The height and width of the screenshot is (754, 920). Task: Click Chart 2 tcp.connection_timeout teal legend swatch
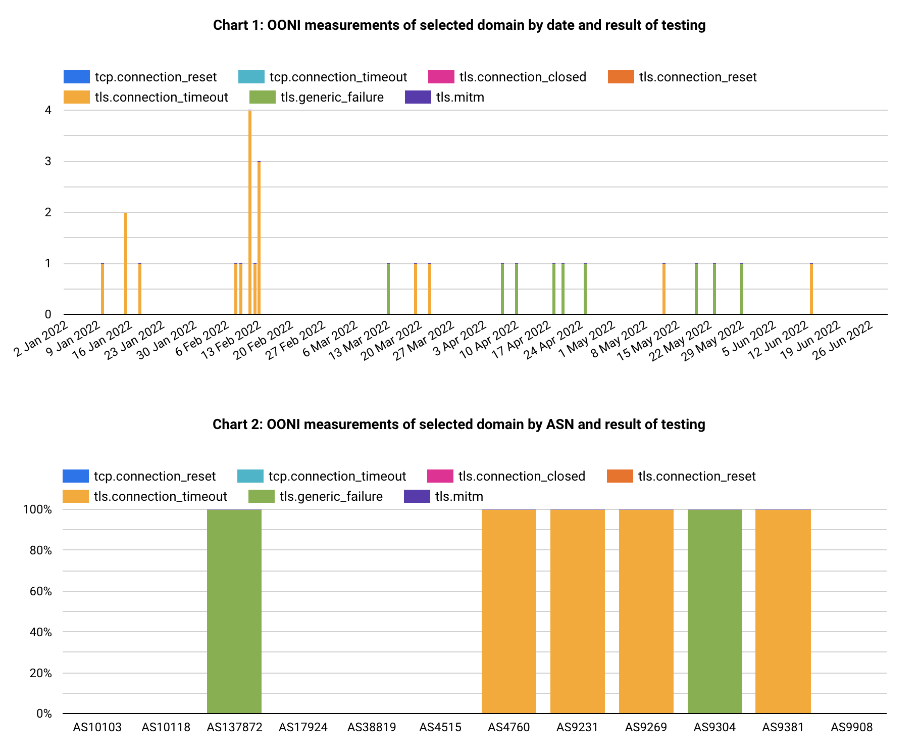point(250,476)
